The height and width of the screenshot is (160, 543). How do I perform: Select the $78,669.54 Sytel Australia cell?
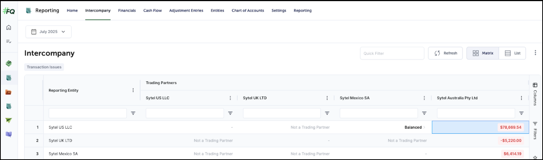[480, 127]
